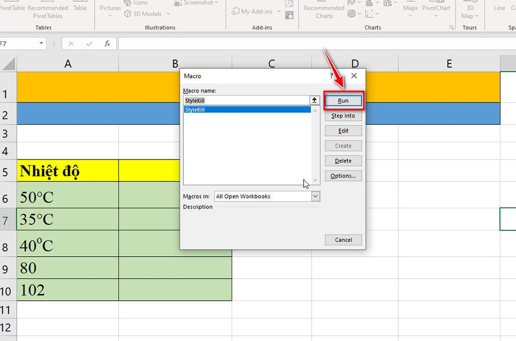Click the Screenshot button in ribbon
The height and width of the screenshot is (341, 516).
click(196, 3)
